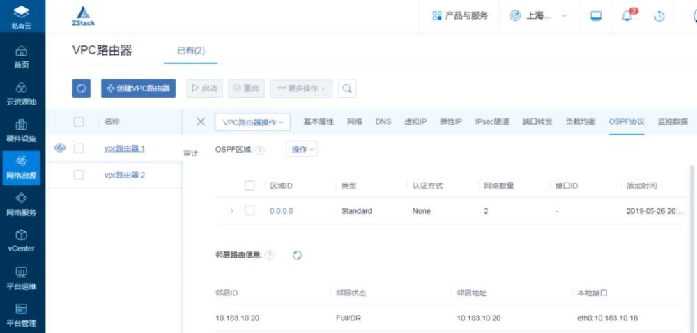Switch to the 基本属性 tab
The width and height of the screenshot is (697, 333).
tap(319, 122)
